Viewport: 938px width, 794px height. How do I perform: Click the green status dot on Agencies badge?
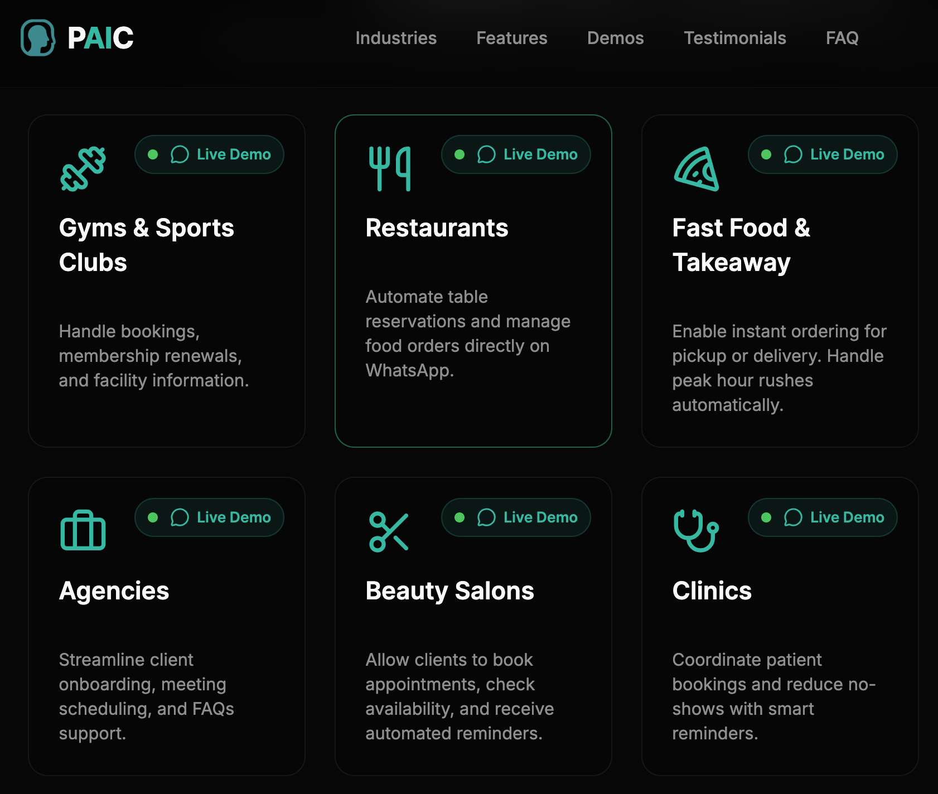pos(152,517)
